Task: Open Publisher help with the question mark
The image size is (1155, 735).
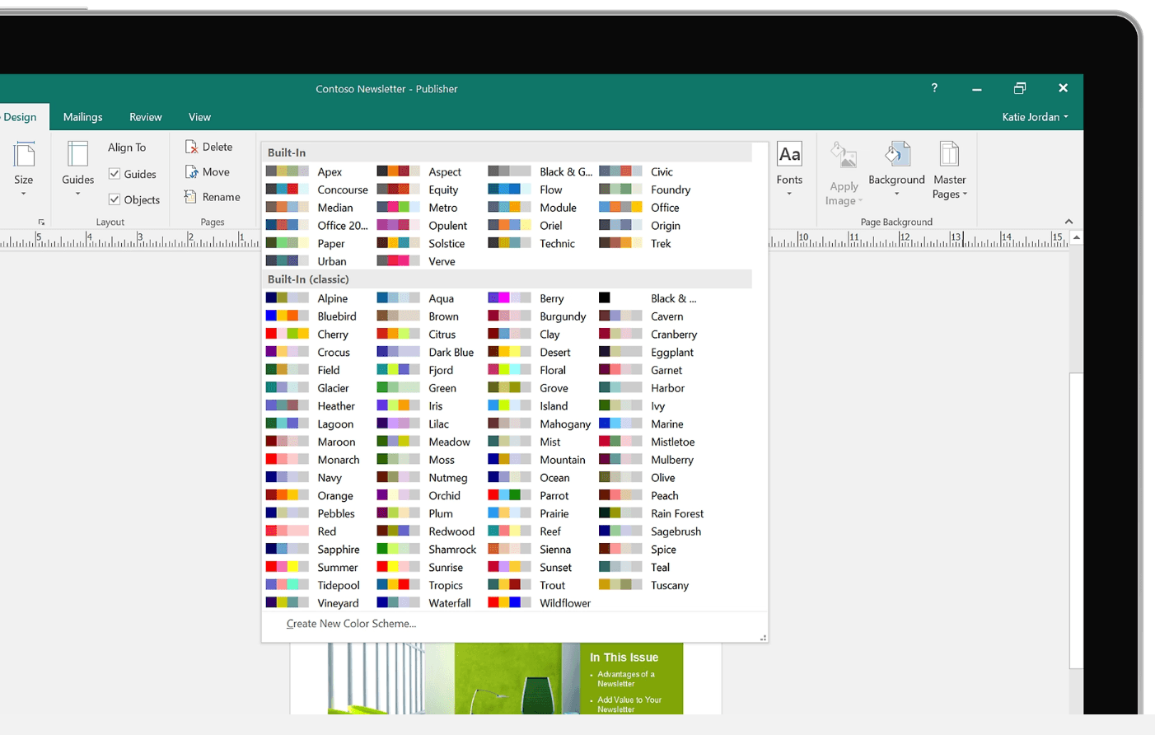Action: [x=933, y=88]
